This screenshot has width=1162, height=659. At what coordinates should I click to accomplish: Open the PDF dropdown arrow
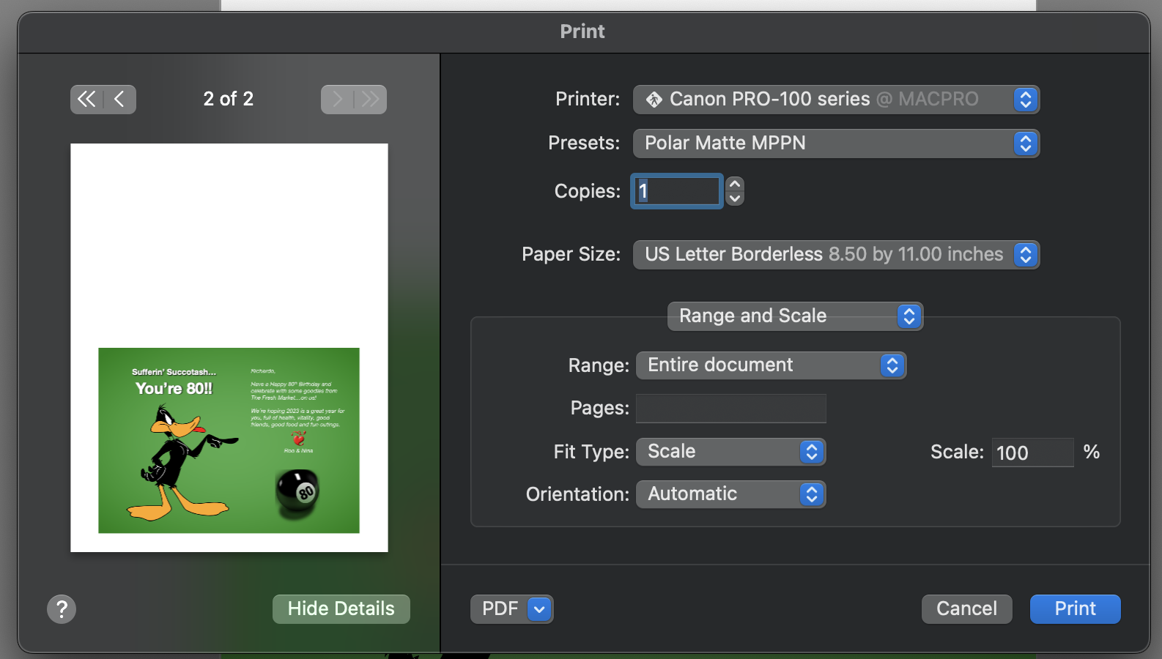[x=540, y=609]
